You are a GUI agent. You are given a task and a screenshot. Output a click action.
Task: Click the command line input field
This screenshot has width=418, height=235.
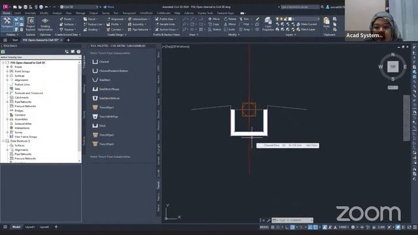pyautogui.click(x=293, y=221)
